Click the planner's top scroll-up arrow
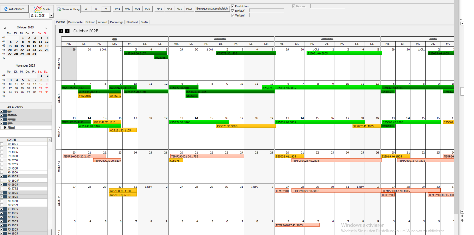The width and height of the screenshot is (474, 235). [462, 24]
